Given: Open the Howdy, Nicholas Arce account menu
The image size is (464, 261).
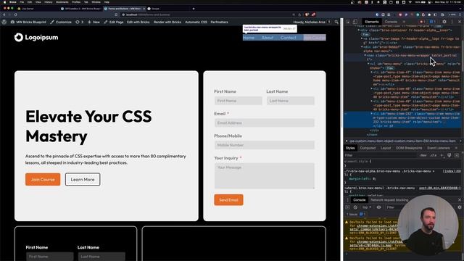Looking at the screenshot, I should 312,22.
